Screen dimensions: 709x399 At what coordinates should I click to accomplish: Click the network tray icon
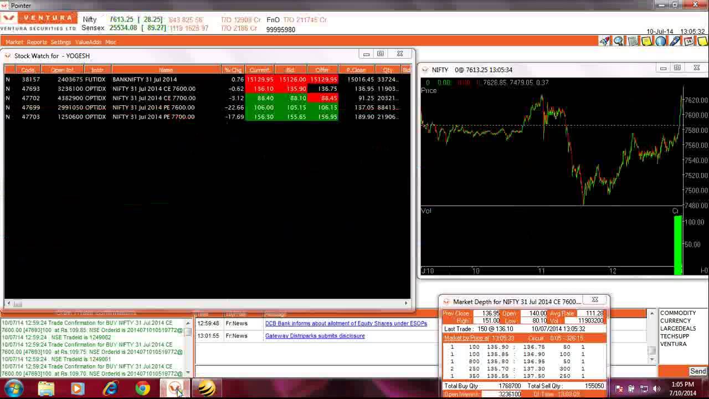pyautogui.click(x=644, y=389)
